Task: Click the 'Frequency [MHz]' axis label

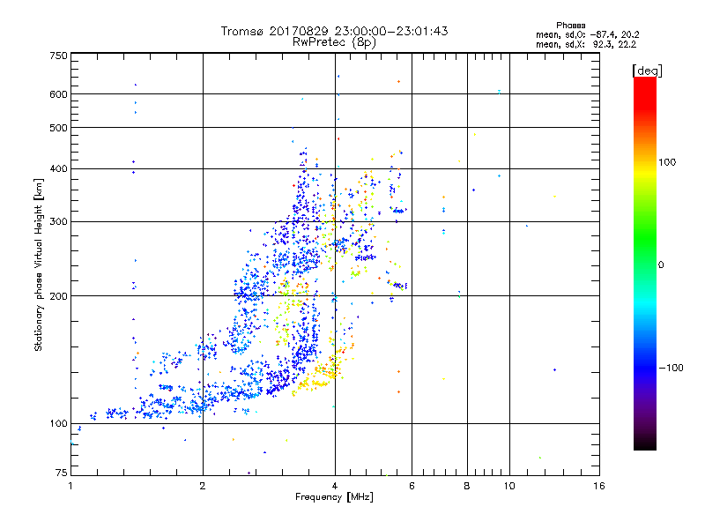Action: pyautogui.click(x=334, y=497)
